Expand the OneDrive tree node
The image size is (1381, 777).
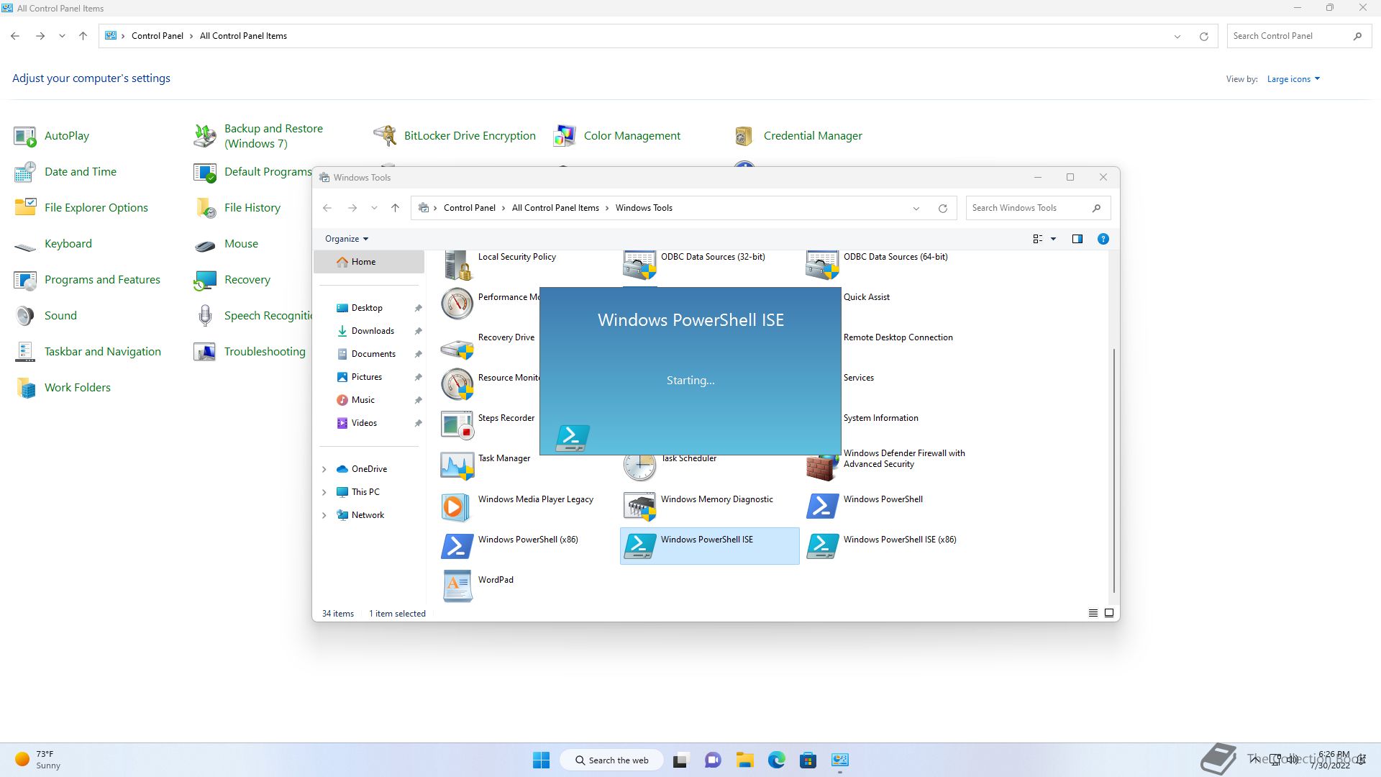click(x=324, y=469)
